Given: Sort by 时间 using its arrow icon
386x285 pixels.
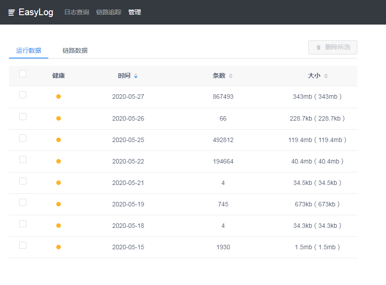Looking at the screenshot, I should click(136, 76).
